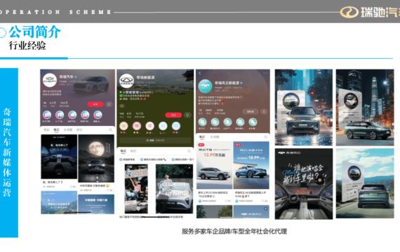Screen dimensions: 400x252
Task: Click the 公司简介 heading
Action: (34, 31)
